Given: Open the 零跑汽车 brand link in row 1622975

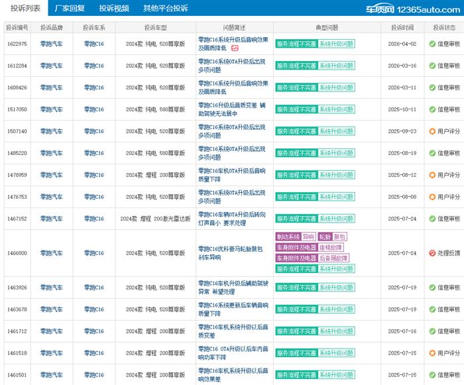Looking at the screenshot, I should point(52,44).
